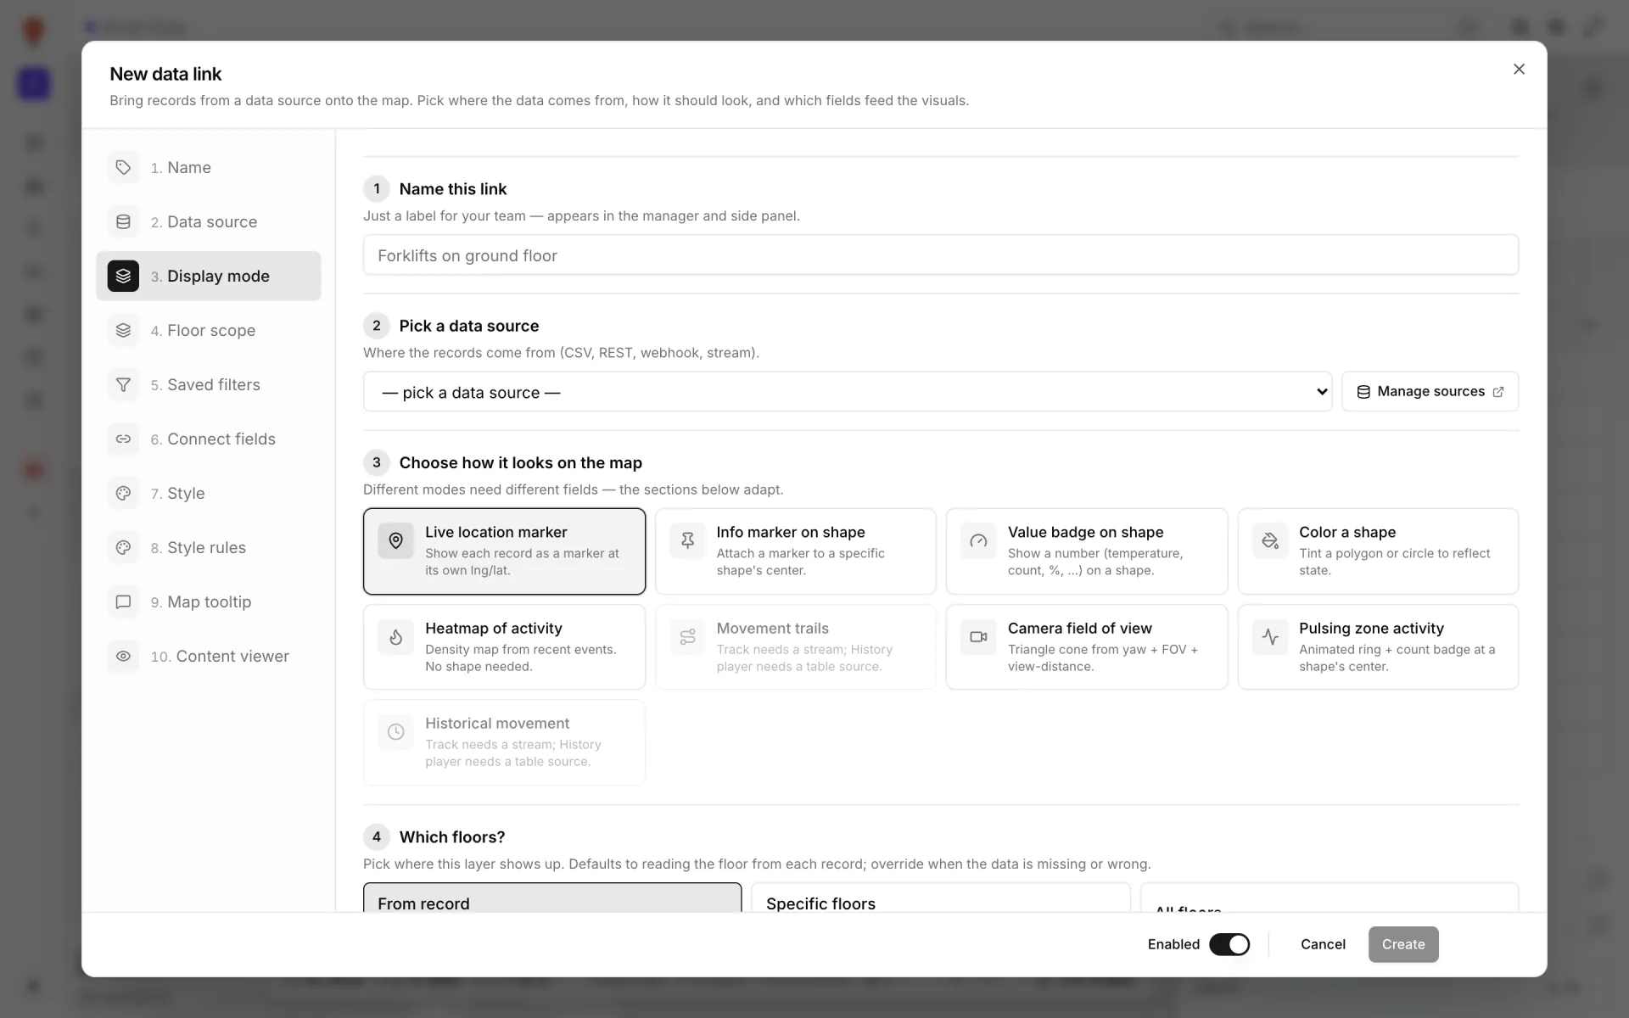1629x1018 pixels.
Task: Click the eye icon beside Content viewer
Action: tap(123, 656)
